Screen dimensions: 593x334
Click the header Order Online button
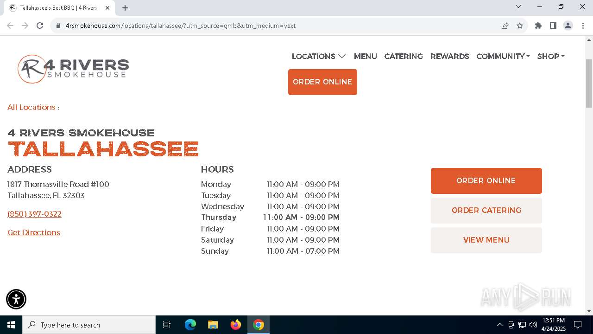[322, 82]
